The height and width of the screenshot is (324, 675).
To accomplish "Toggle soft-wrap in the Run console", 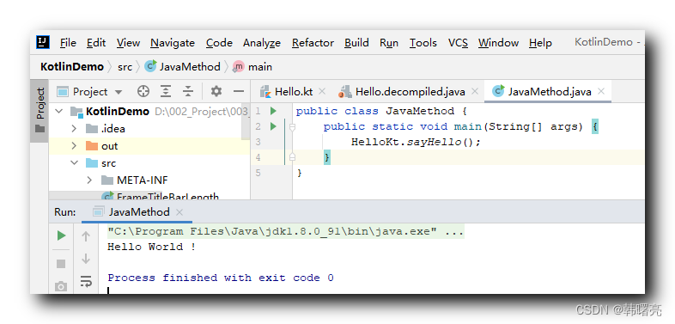I will 86,282.
